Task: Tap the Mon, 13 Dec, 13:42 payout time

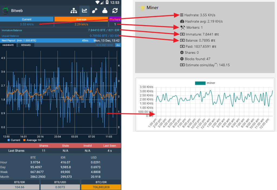Action: pos(107,41)
